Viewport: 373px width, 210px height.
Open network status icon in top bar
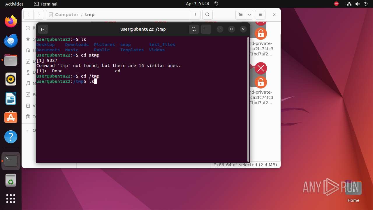349,4
